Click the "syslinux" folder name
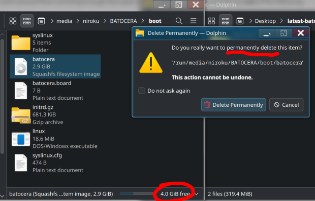 pyautogui.click(x=43, y=35)
